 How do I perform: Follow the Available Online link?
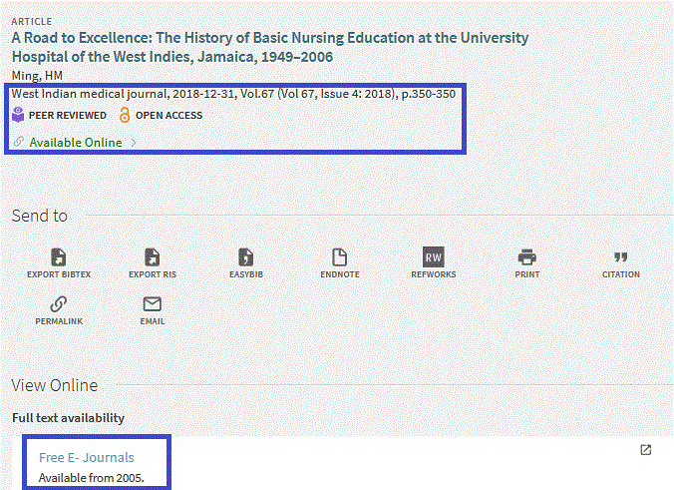pyautogui.click(x=76, y=143)
